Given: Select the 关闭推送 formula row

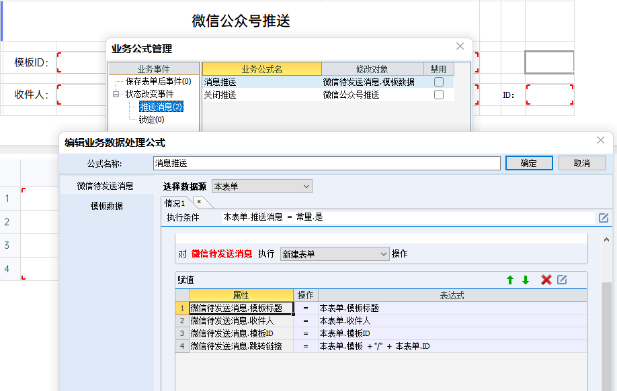Looking at the screenshot, I should coord(328,95).
